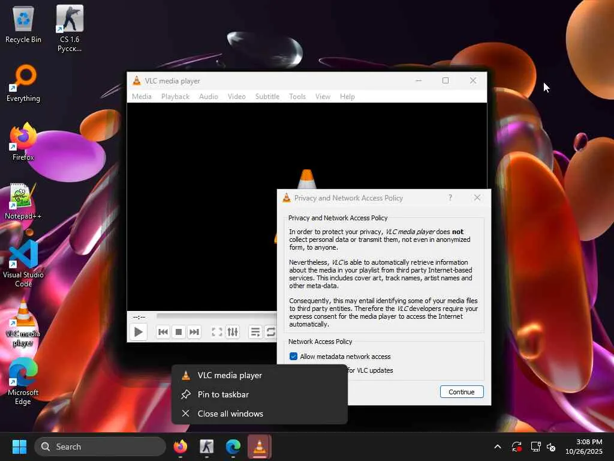Close the VLC media player window
Viewport: 614px width, 461px height.
tap(473, 80)
